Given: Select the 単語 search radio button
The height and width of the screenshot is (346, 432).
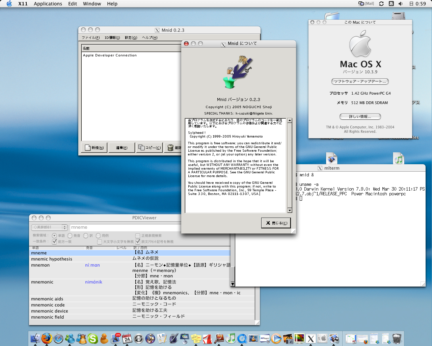Looking at the screenshot, I should pyautogui.click(x=54, y=236).
